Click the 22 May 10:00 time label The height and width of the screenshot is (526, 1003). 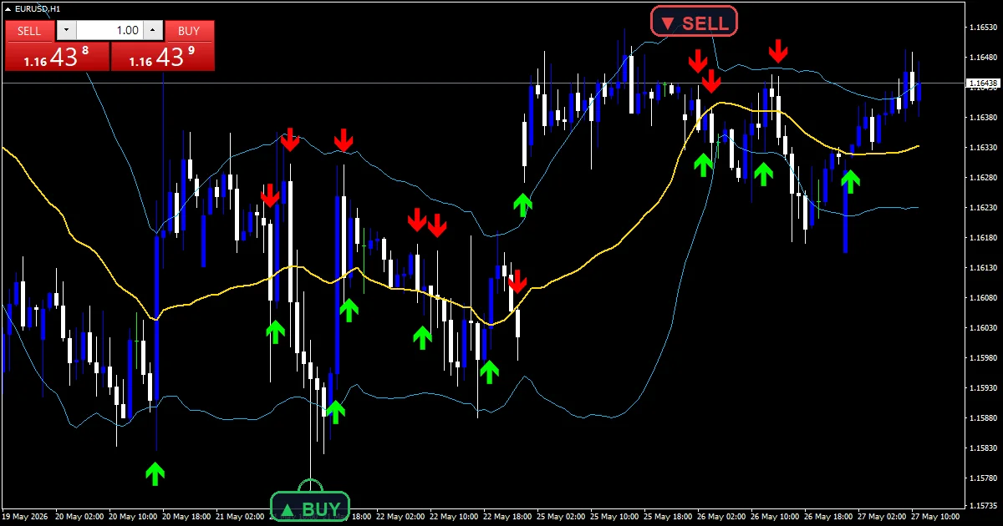456,517
